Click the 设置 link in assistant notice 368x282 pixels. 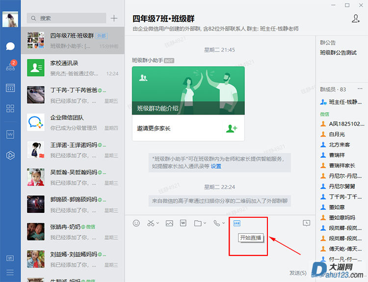(216, 166)
